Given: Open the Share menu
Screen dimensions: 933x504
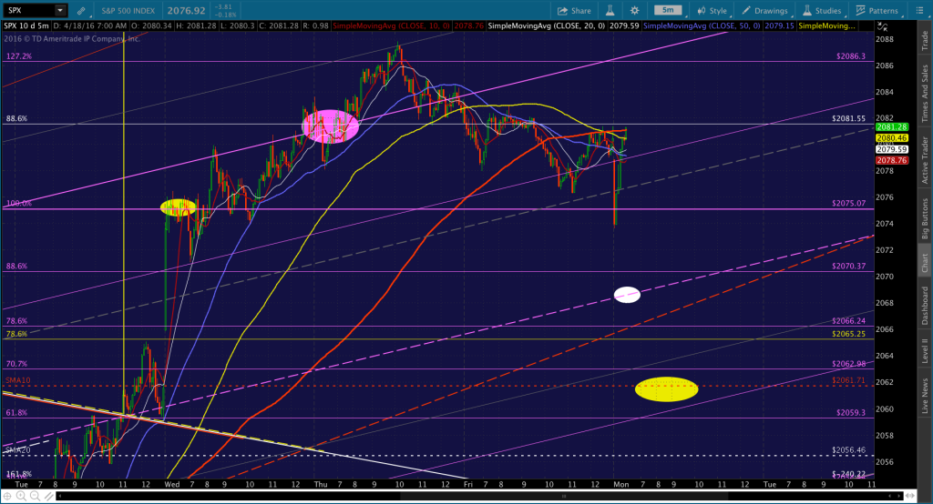Looking at the screenshot, I should [574, 11].
